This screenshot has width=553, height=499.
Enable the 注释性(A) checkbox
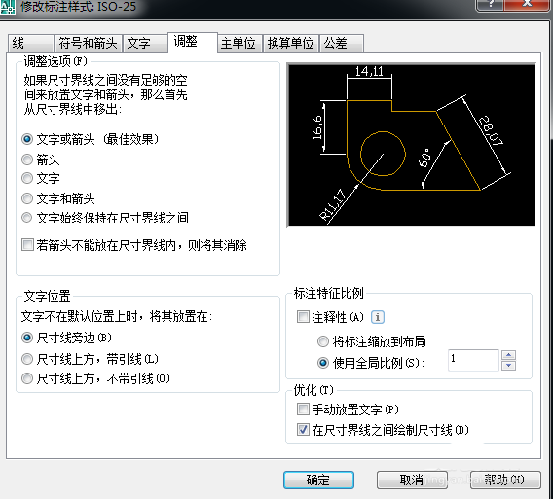[303, 317]
